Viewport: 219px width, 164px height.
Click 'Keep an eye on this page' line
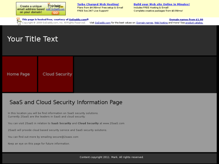click(39, 144)
